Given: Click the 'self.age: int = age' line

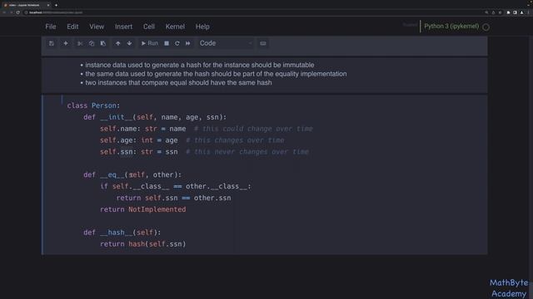Looking at the screenshot, I should [x=139, y=140].
